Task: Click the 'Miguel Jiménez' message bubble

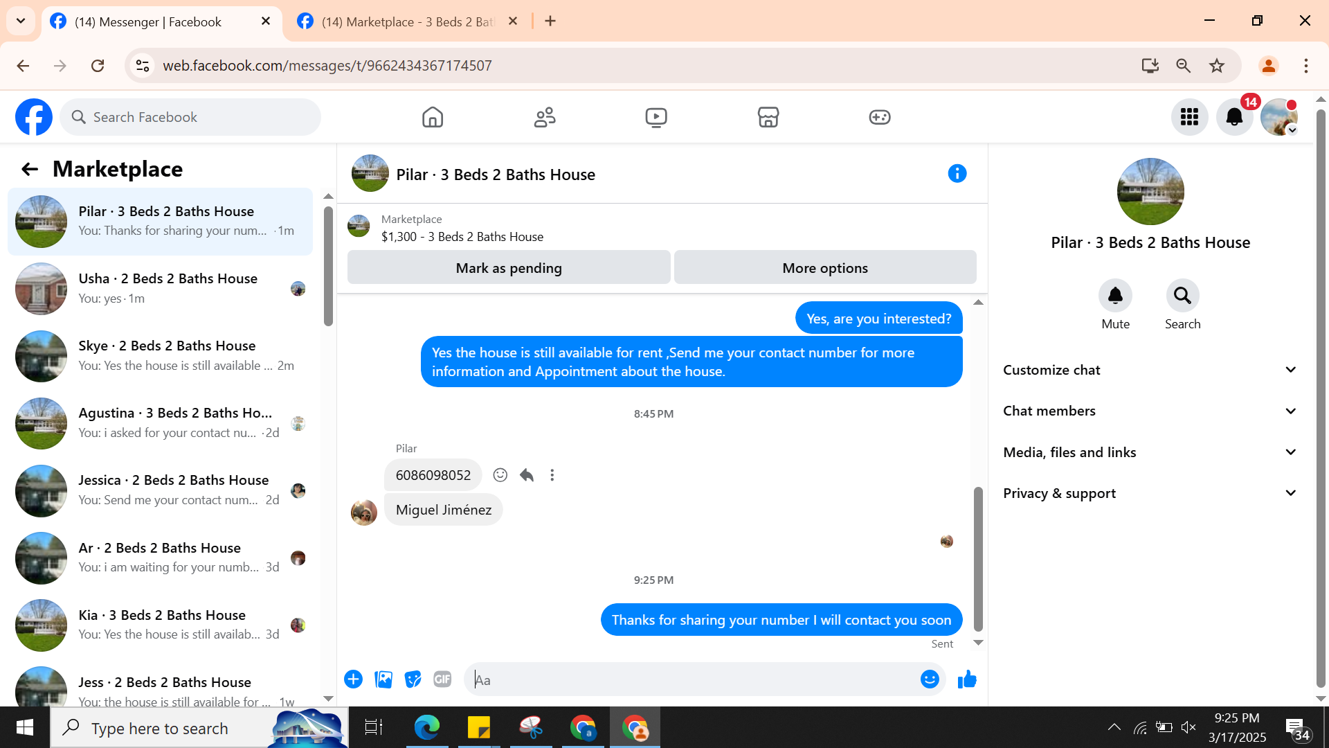Action: point(444,510)
